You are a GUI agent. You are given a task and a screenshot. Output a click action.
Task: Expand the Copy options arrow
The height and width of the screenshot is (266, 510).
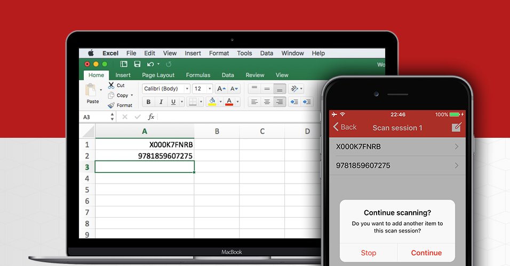(x=132, y=95)
